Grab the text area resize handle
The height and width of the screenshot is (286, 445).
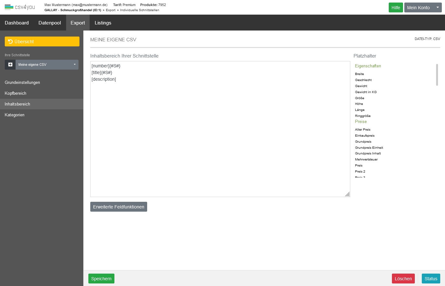tap(347, 194)
